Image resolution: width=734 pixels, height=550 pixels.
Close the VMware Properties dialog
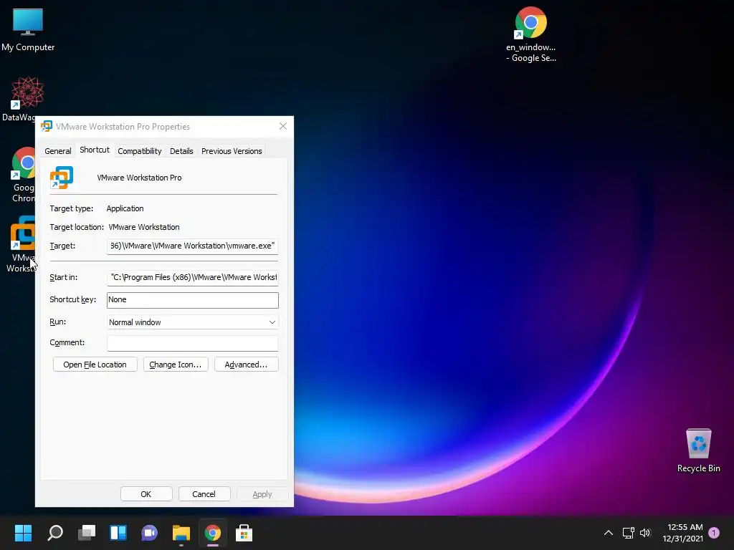click(x=282, y=126)
